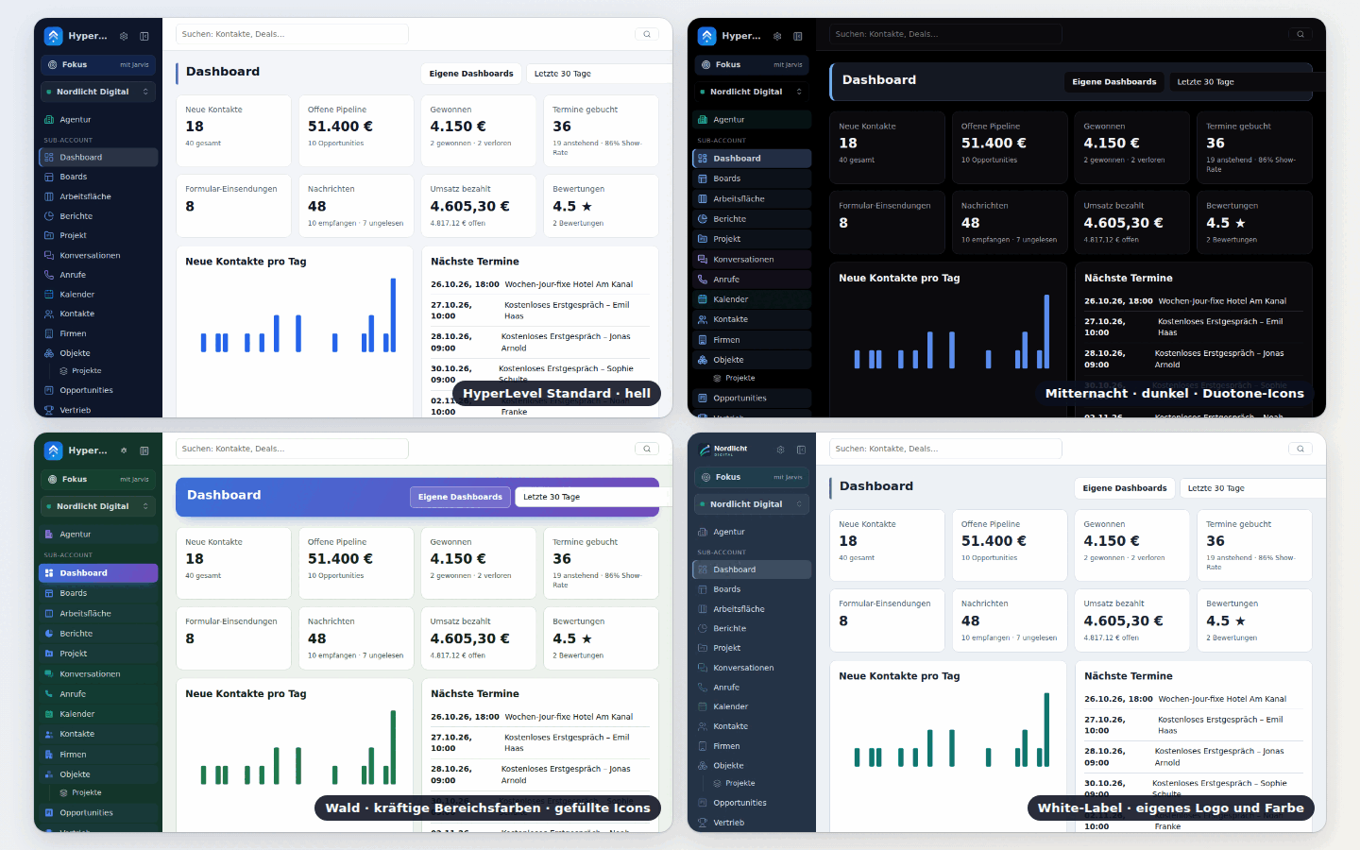Image resolution: width=1360 pixels, height=850 pixels.
Task: Open settings gear in the green Wald sidebar
Action: [x=124, y=450]
